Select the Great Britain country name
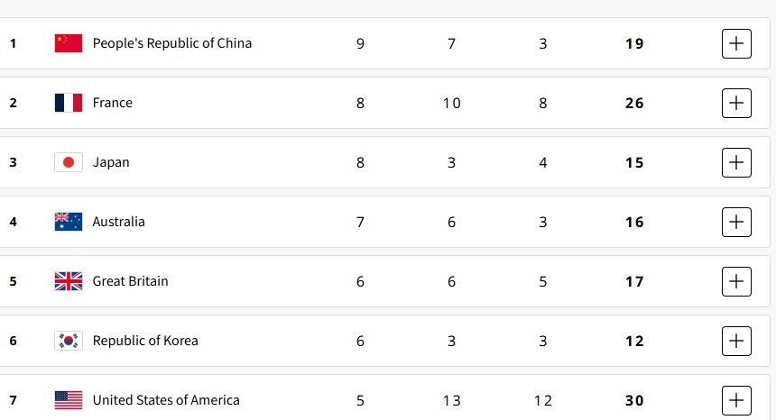Viewport: 776px width, 420px height. [130, 281]
